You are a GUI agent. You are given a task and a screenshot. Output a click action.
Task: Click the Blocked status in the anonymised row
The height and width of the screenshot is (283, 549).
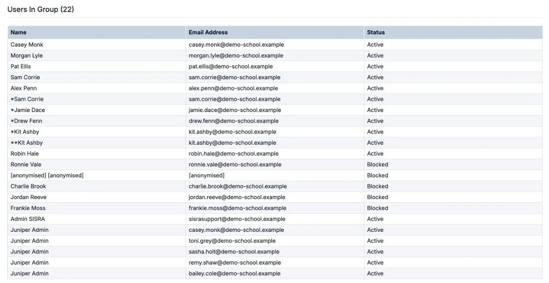tap(377, 175)
